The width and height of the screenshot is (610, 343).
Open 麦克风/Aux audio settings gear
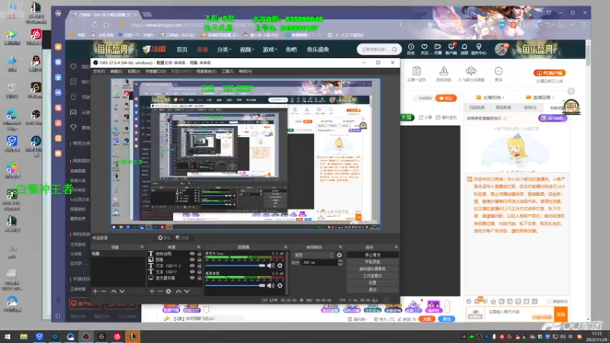pos(280,265)
